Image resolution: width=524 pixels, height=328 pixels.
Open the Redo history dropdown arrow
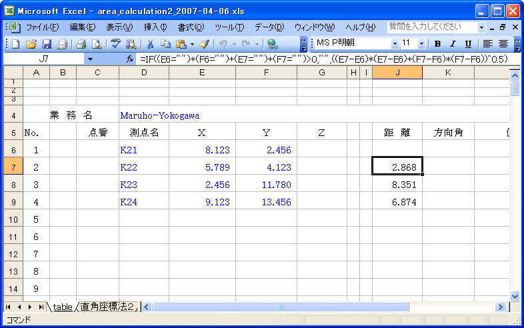(257, 44)
